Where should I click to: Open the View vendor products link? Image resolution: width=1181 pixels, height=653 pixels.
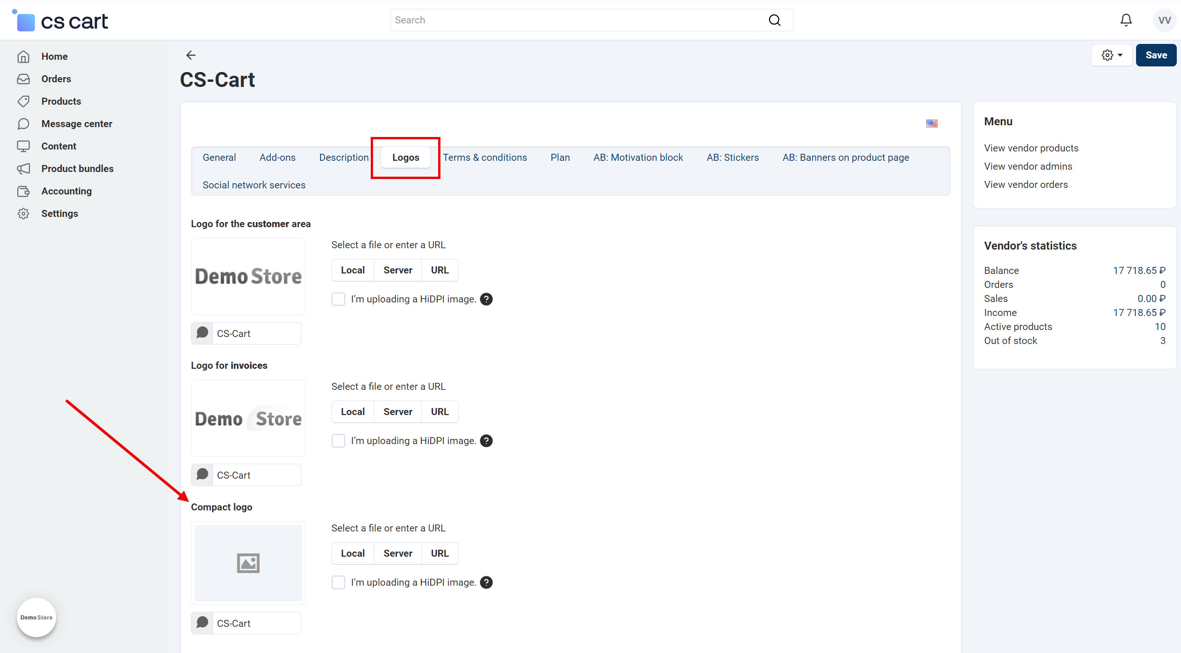[1031, 148]
